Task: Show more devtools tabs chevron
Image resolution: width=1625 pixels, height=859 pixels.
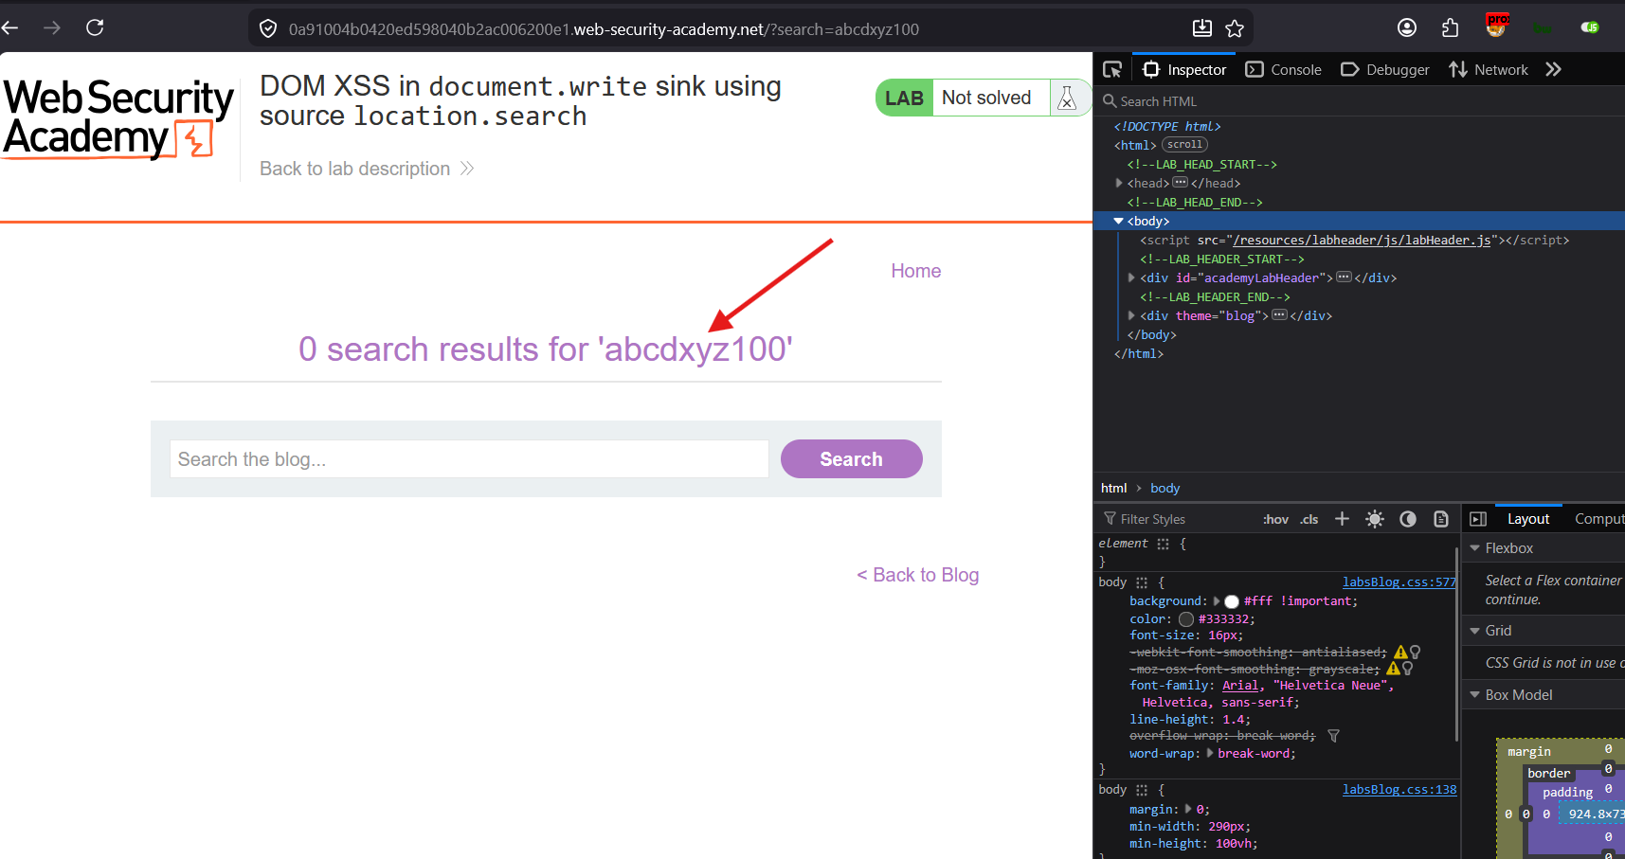Action: tap(1553, 69)
